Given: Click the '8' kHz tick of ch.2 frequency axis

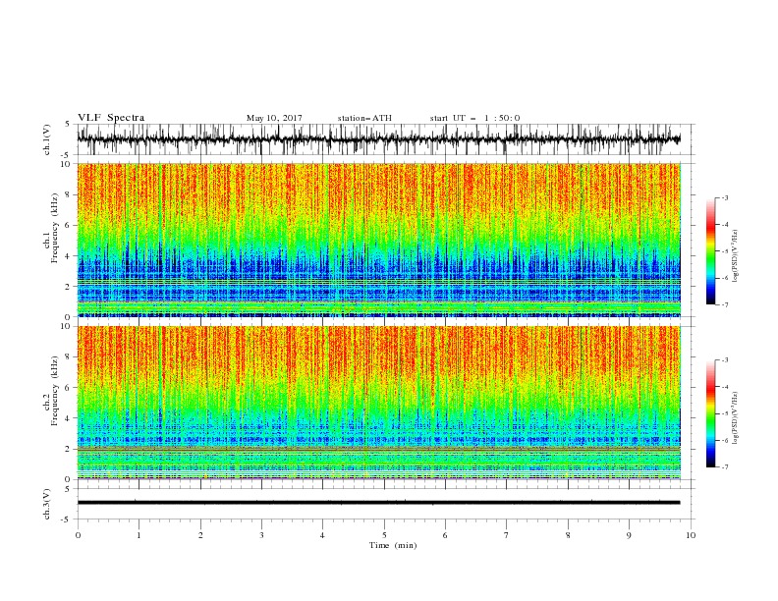Looking at the screenshot, I should tap(70, 357).
